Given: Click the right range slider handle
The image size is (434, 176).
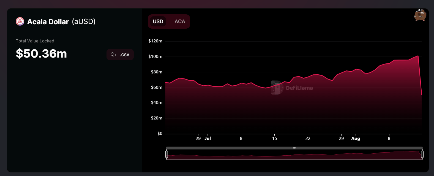Looking at the screenshot, I should click(422, 154).
